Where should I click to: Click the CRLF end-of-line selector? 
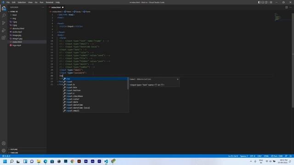[x=260, y=156]
